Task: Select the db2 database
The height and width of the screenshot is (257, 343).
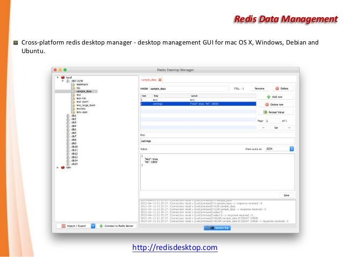Action: (x=74, y=119)
